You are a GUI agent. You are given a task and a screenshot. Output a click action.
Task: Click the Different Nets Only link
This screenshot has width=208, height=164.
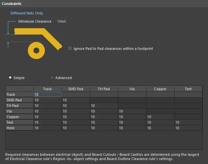[27, 13]
